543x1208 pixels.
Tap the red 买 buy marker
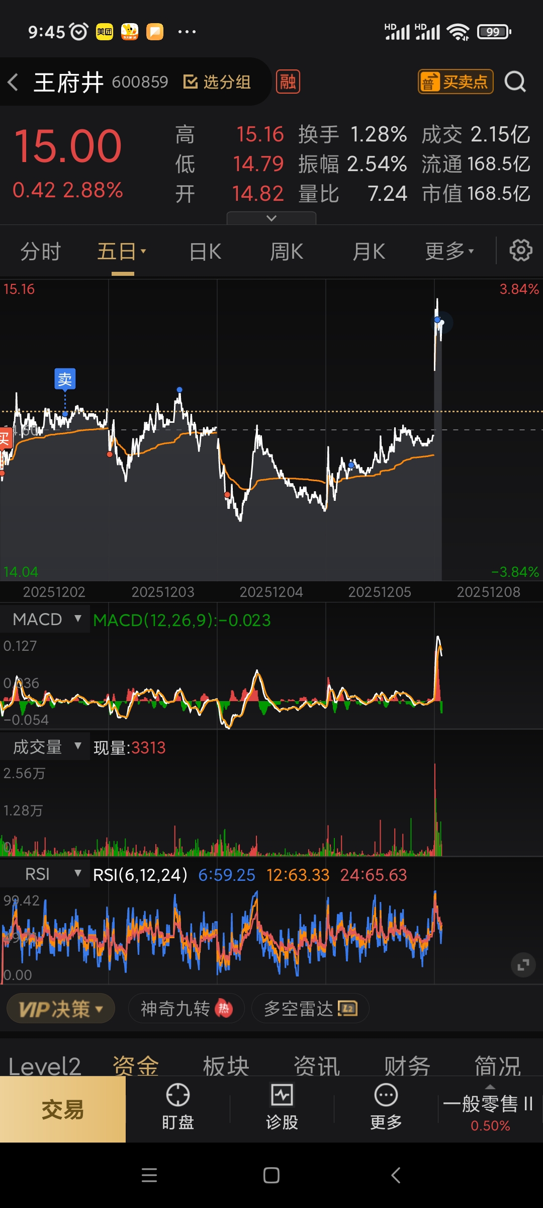(x=5, y=438)
